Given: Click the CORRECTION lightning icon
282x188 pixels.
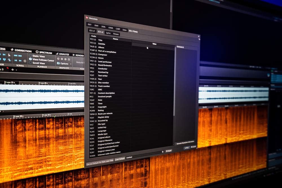Looking at the screenshot, I should click(x=12, y=50).
